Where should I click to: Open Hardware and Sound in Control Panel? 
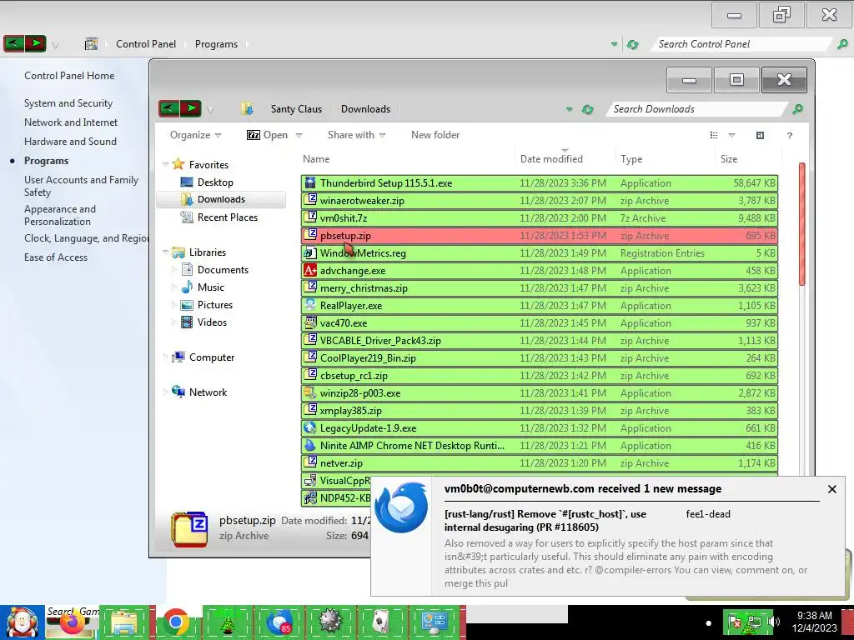[70, 142]
